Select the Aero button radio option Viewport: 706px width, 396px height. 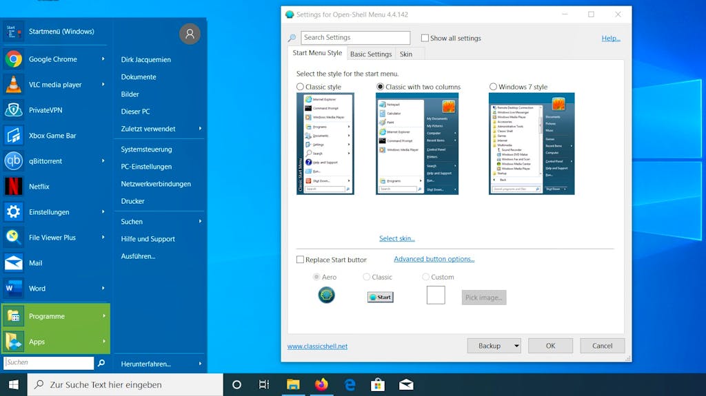pos(316,277)
